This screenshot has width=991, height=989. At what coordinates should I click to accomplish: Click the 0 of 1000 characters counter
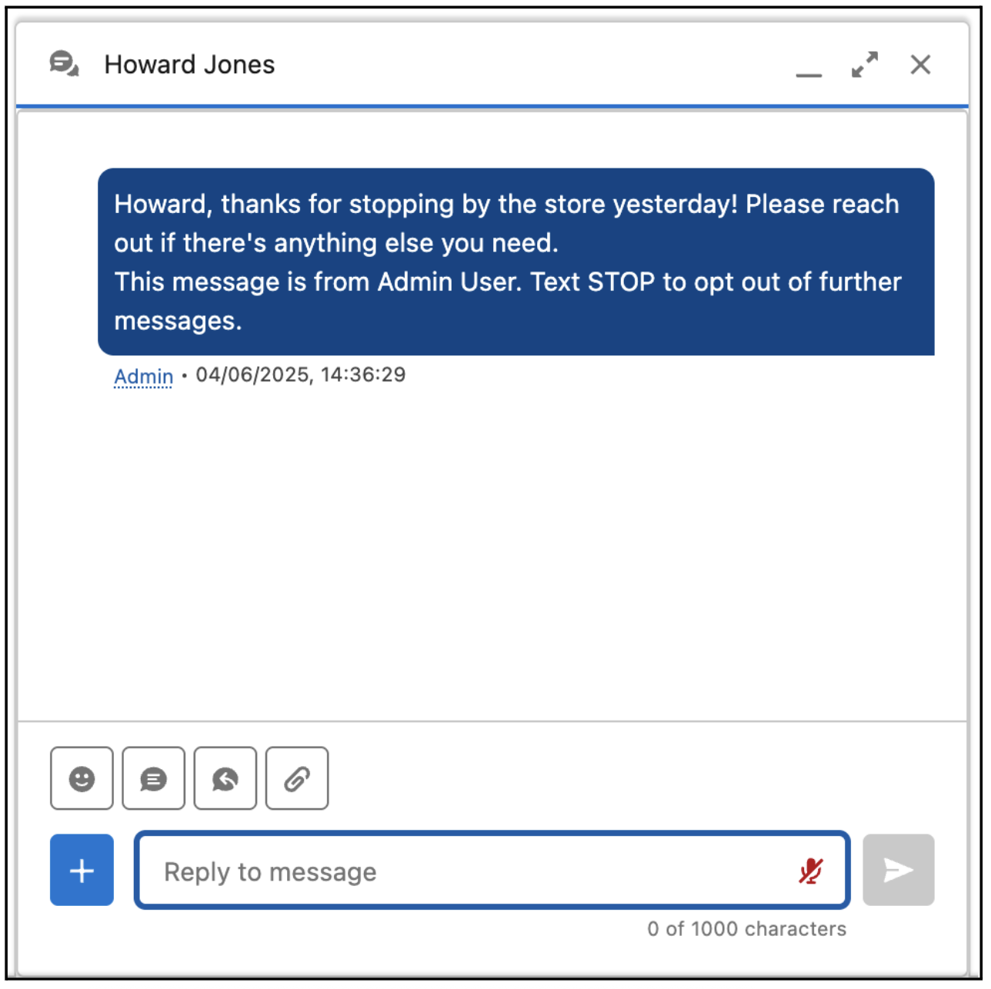(747, 929)
